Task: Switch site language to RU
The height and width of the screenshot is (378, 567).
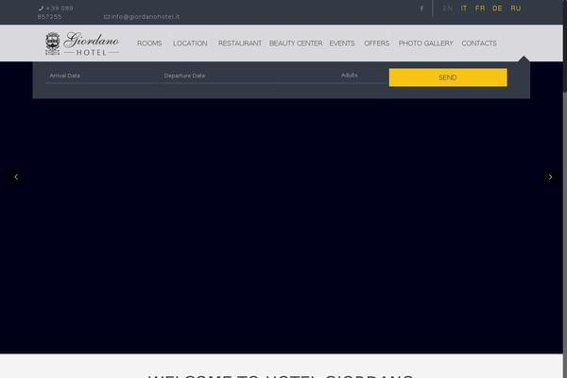Action: (x=516, y=9)
